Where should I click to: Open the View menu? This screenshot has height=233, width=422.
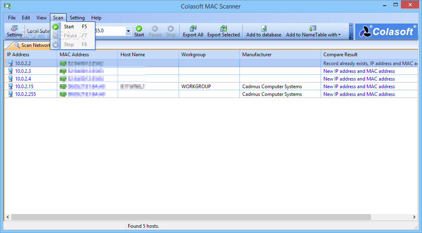pyautogui.click(x=41, y=18)
